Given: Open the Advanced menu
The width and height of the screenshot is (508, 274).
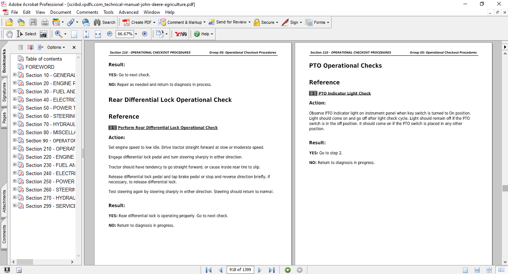Looking at the screenshot, I should (128, 12).
